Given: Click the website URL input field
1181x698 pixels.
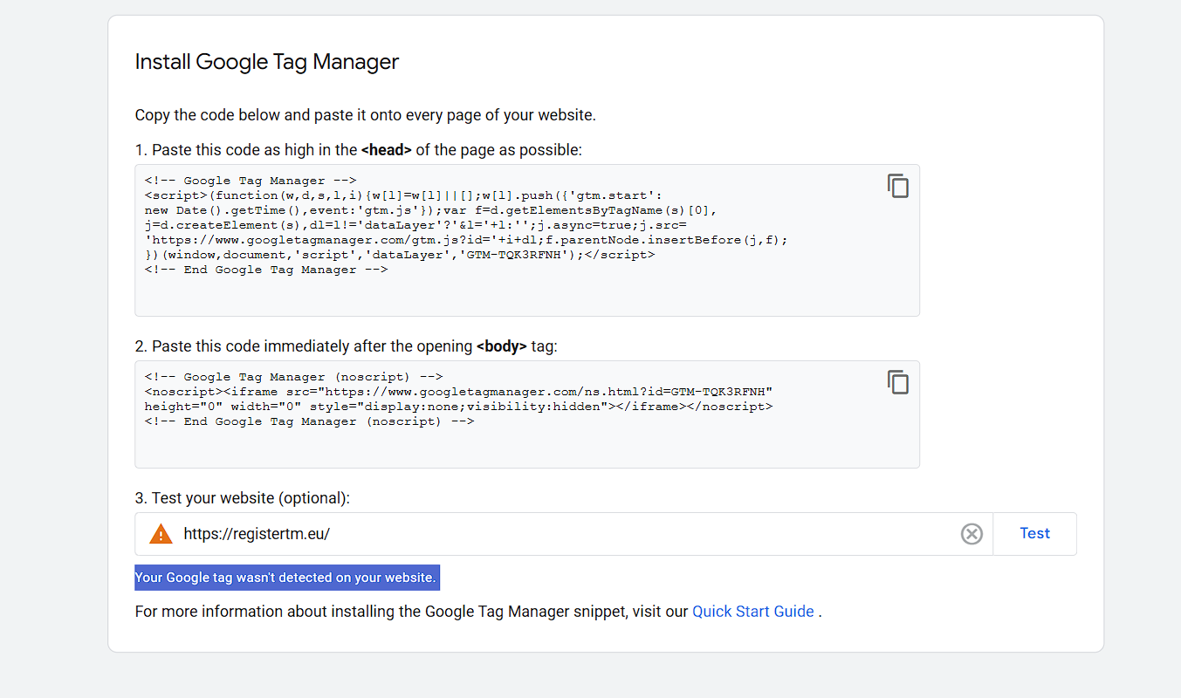Looking at the screenshot, I should tap(564, 534).
